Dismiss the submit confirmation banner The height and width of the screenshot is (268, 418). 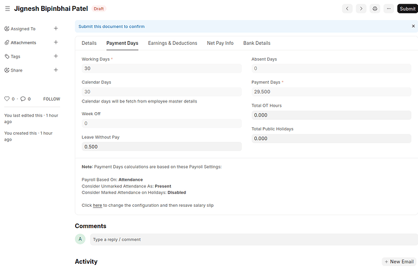(x=413, y=26)
